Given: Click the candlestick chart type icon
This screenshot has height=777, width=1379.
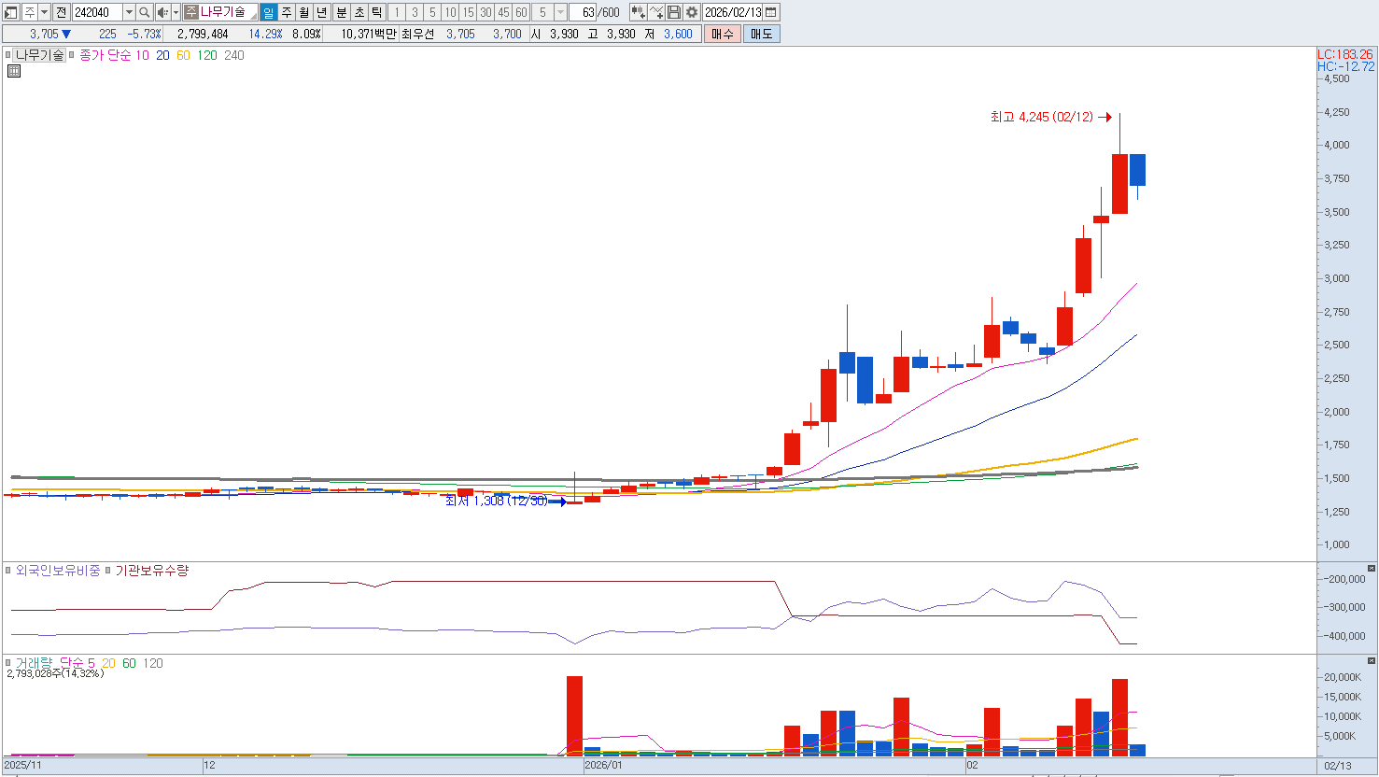Looking at the screenshot, I should pyautogui.click(x=638, y=12).
